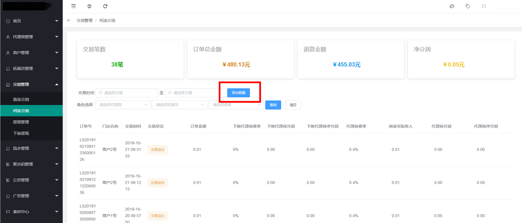This screenshot has width=522, height=223.
Task: Click 商户1号 in the 09:57 transaction row
Action: coord(110,216)
